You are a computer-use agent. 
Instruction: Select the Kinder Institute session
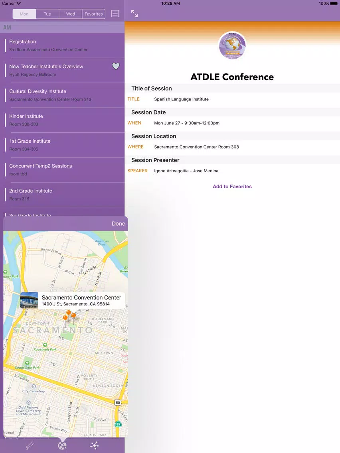point(62,120)
